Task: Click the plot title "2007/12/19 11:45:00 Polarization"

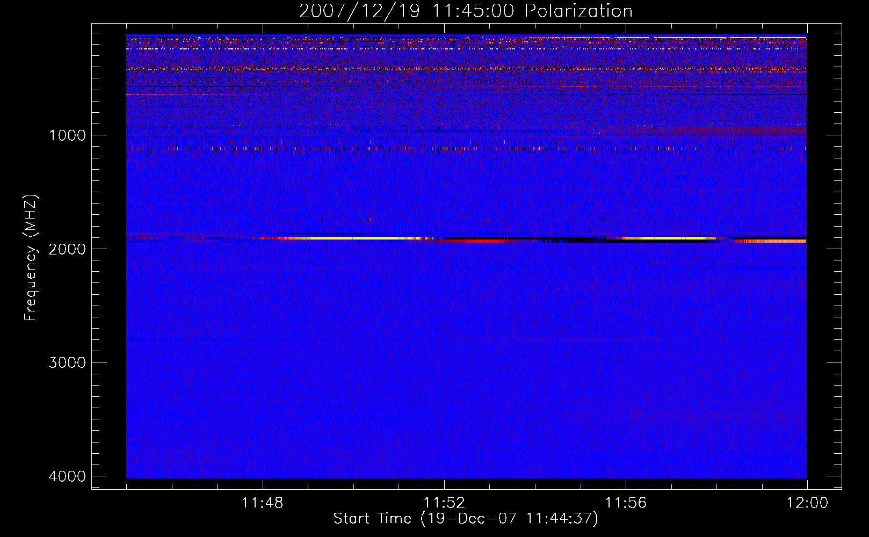Action: pyautogui.click(x=466, y=11)
